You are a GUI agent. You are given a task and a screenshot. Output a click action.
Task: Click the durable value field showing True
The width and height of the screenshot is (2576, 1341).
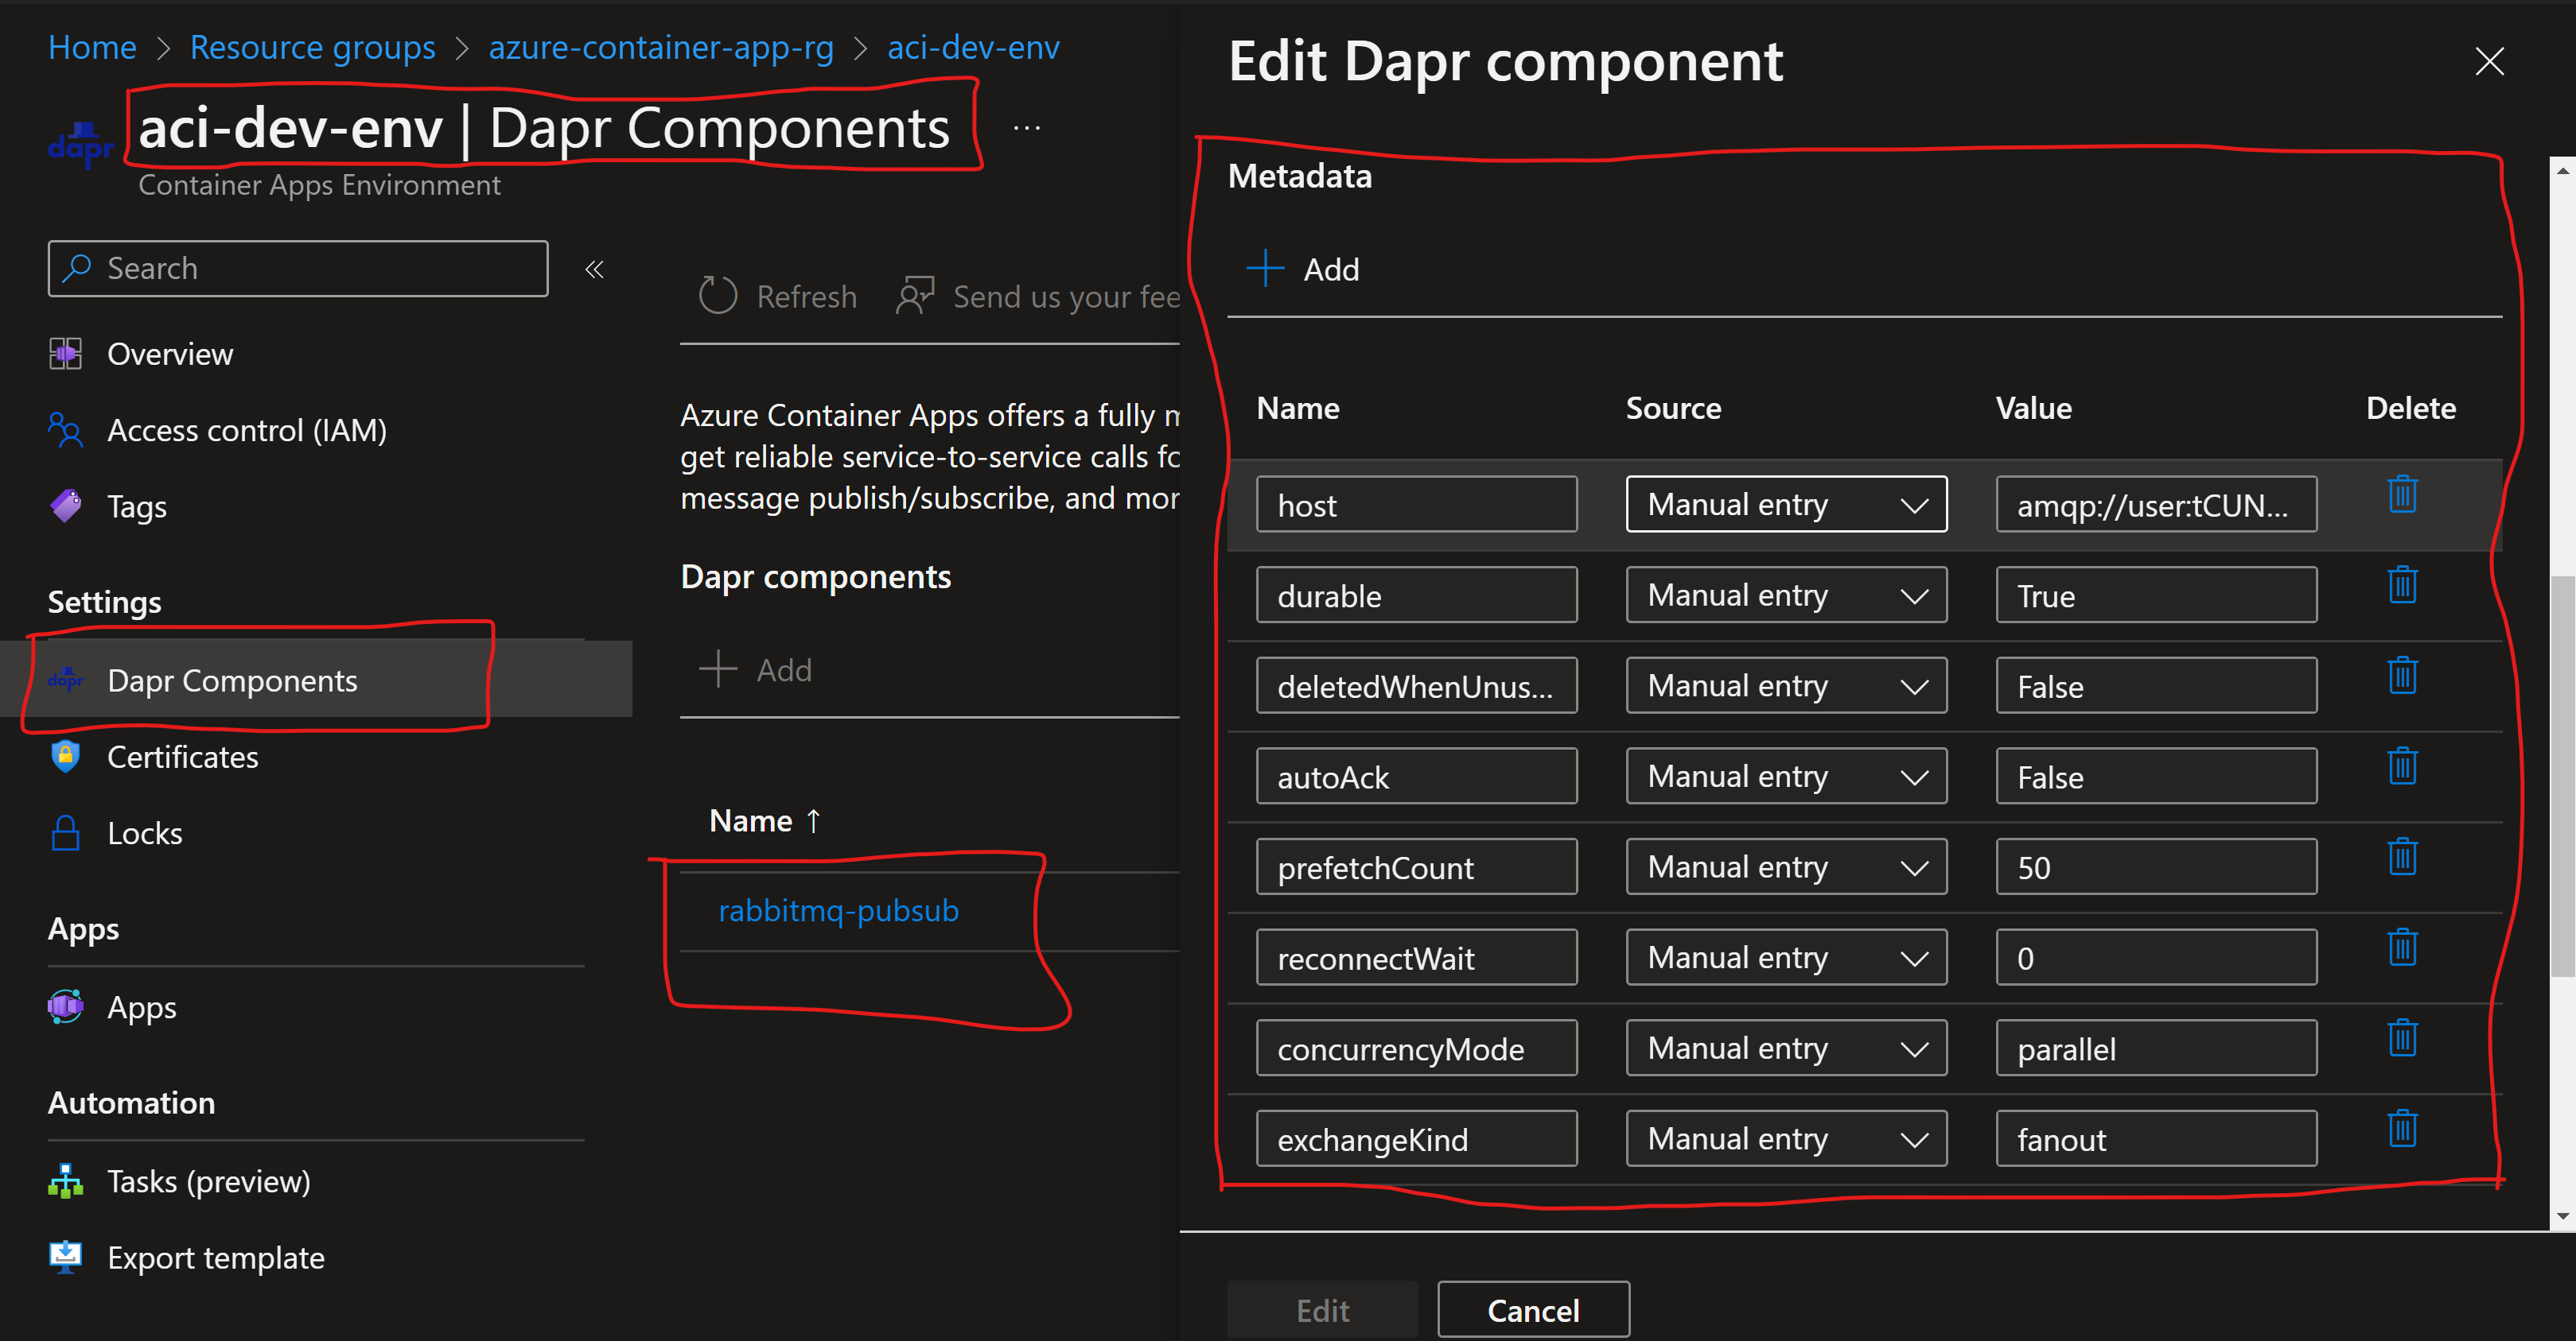(2156, 595)
